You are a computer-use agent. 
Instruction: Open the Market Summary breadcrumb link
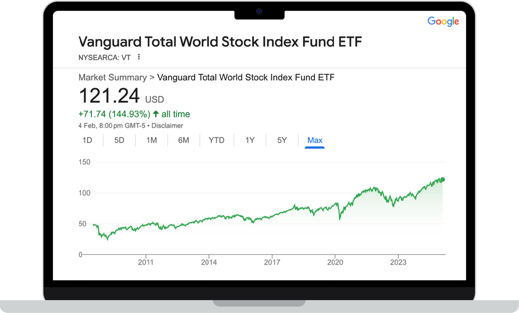[112, 77]
